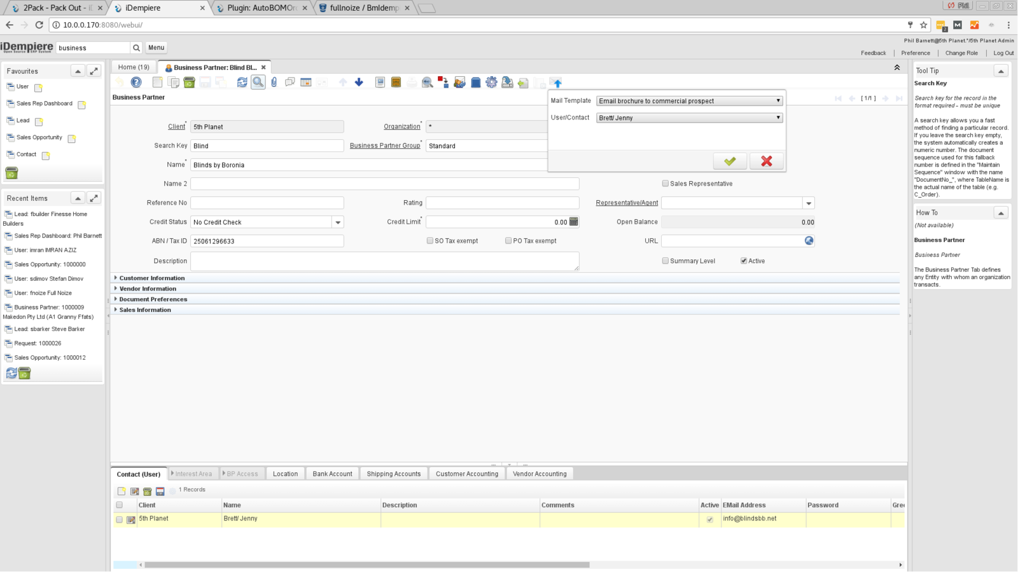Expand the Customer Information section
Viewport: 1018px width, 572px height.
[x=152, y=278]
